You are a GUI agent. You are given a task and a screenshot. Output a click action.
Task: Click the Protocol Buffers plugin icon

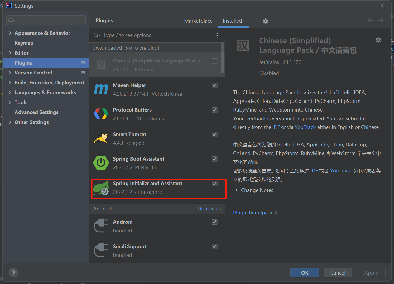101,114
